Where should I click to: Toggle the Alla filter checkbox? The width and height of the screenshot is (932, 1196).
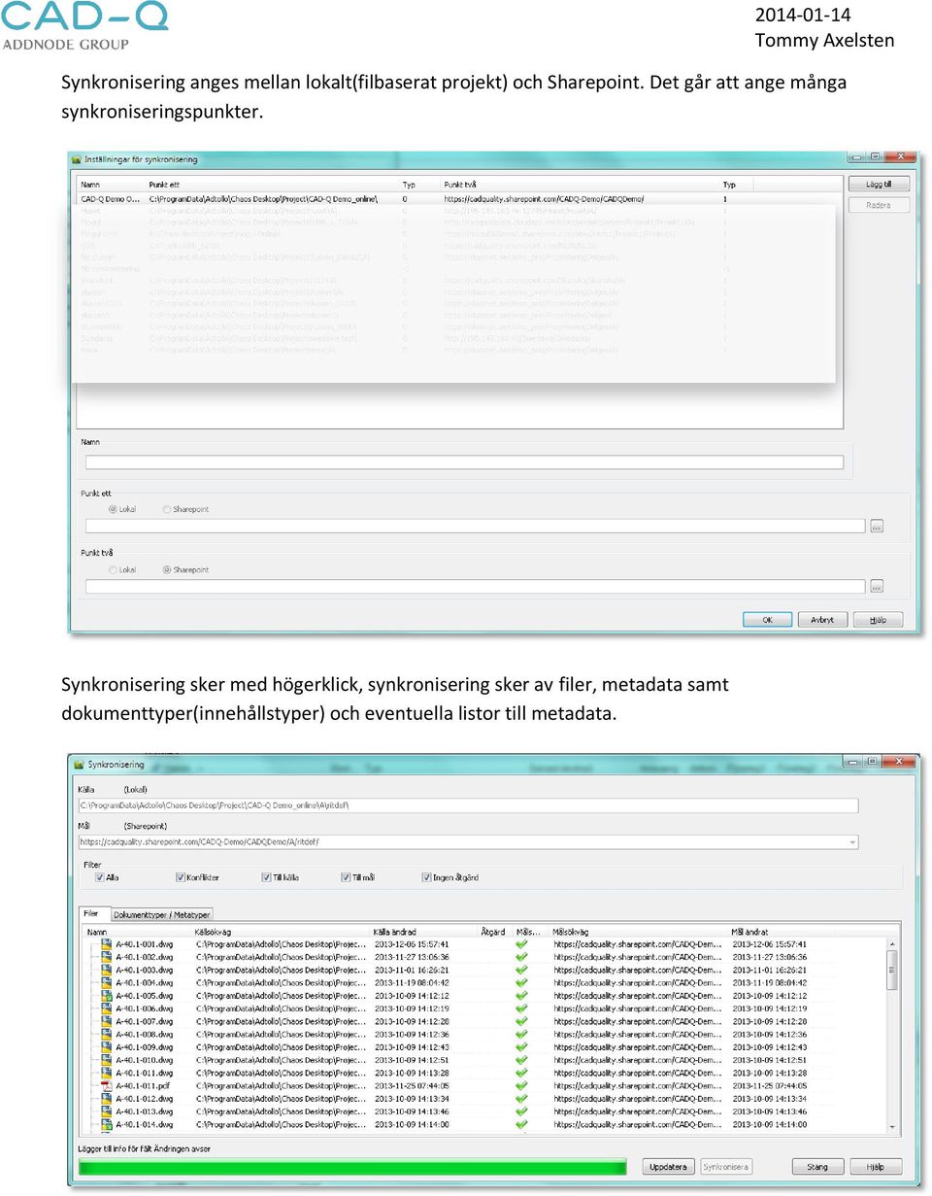(x=99, y=877)
